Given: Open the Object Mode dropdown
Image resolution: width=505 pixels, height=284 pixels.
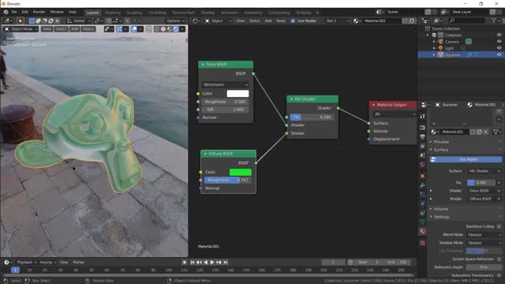Looking at the screenshot, I should click(21, 29).
